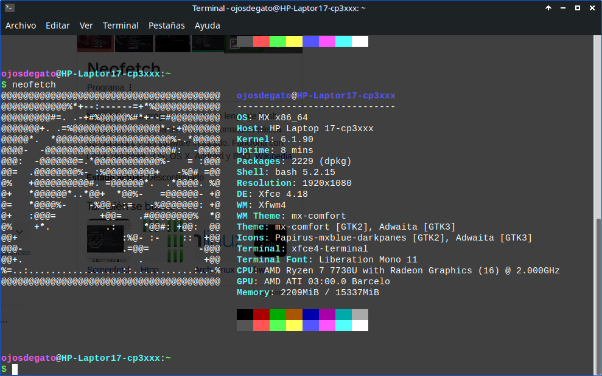Click the teal swatch in lower palette
Viewport: 602px width, 376px height.
pyautogui.click(x=344, y=315)
